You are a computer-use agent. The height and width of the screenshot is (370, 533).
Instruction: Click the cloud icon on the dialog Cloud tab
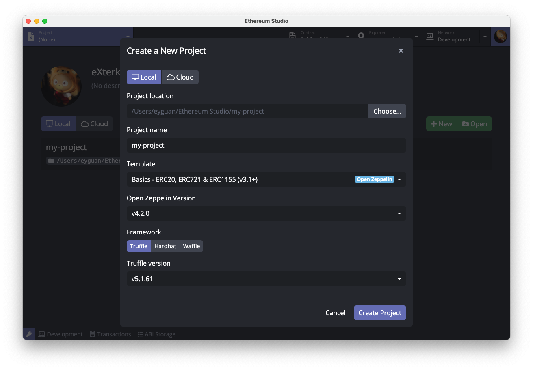pos(171,77)
